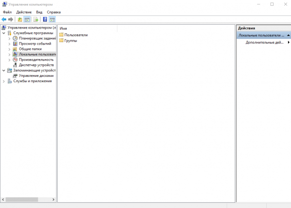Click the Локальные пользователи header in Actions pane
The height and width of the screenshot is (208, 291).
point(264,35)
